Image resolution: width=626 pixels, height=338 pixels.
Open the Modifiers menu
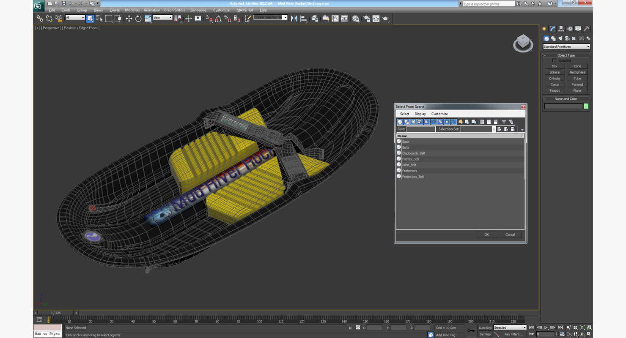tap(132, 10)
